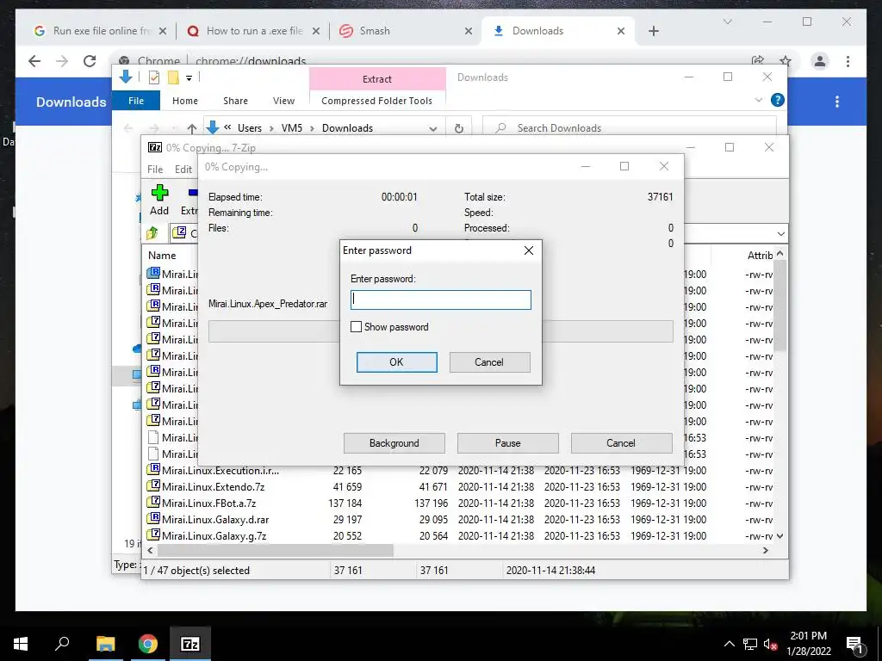Open Chrome three-dot menu
This screenshot has height=661, width=882.
coord(848,61)
